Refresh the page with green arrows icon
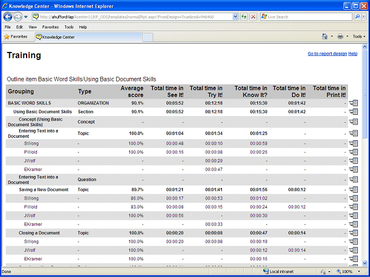Image resolution: width=370 pixels, height=277 pixels. click(x=244, y=17)
